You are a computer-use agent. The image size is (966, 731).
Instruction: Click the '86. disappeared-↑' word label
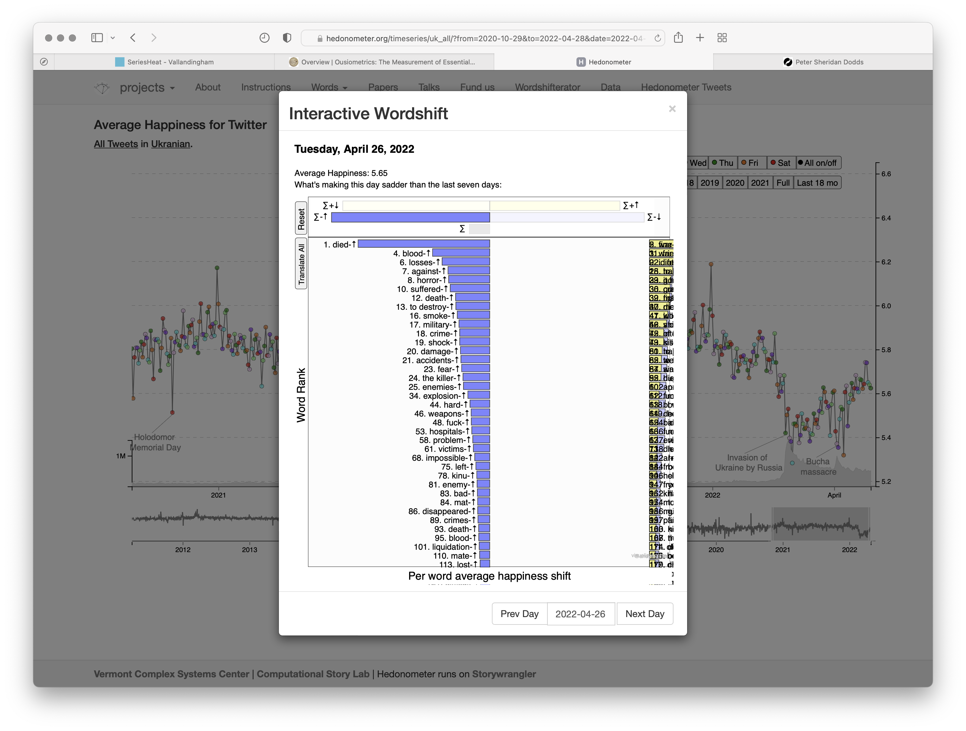pos(442,511)
